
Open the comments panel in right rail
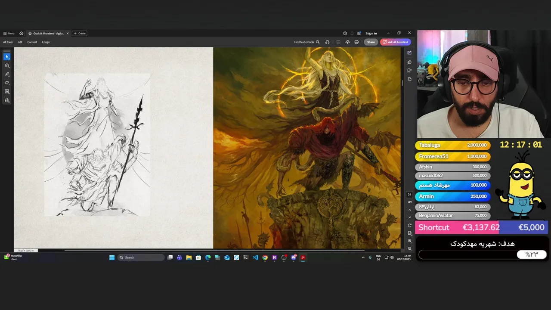[x=409, y=62]
